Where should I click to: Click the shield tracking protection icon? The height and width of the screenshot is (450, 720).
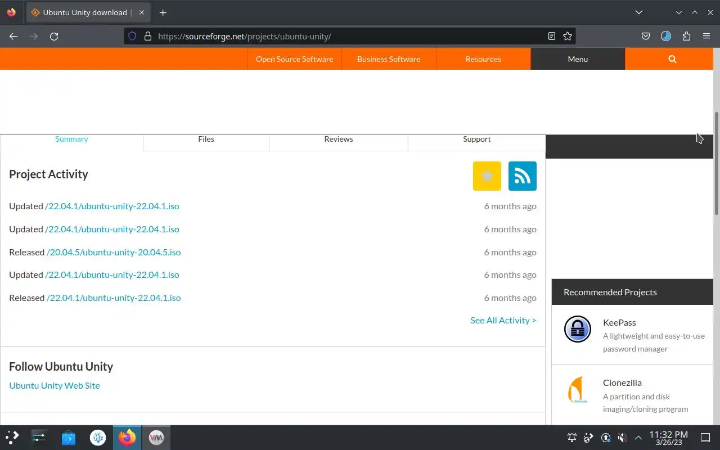132,36
